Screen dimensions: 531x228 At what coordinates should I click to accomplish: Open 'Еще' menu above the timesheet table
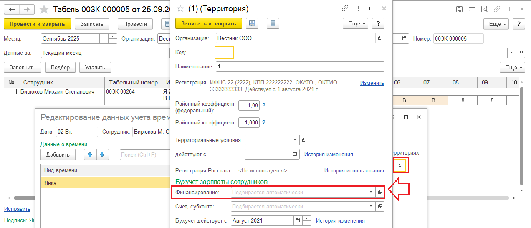pyautogui.click(x=512, y=67)
